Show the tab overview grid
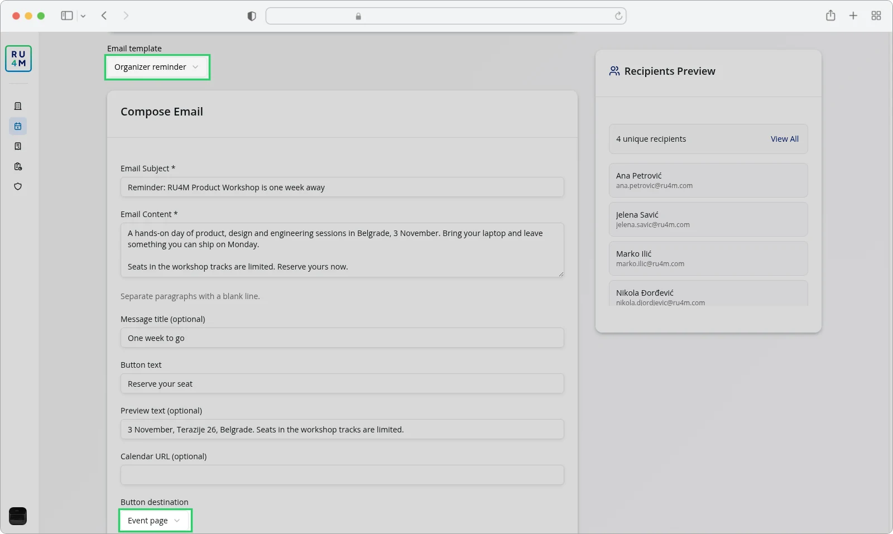893x534 pixels. [x=876, y=16]
